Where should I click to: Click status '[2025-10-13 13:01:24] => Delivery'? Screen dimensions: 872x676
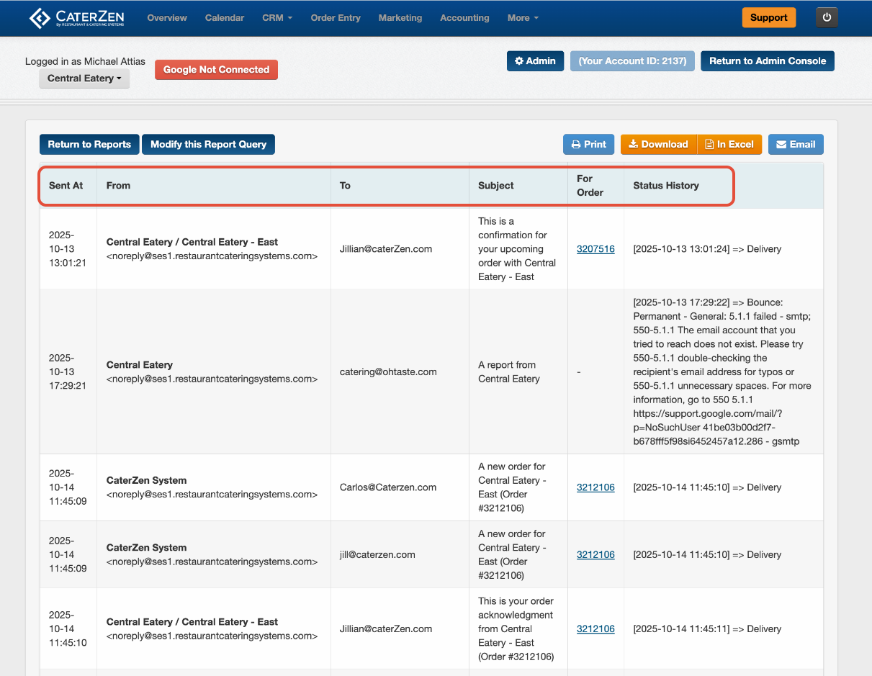(x=707, y=249)
